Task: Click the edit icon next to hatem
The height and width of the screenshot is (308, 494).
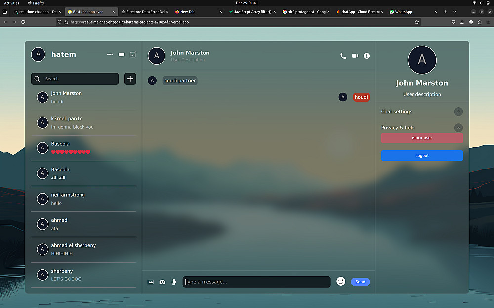Action: 133,54
